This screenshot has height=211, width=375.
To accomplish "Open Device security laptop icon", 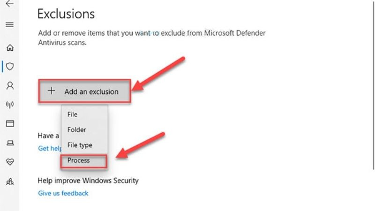I will pos(9,143).
